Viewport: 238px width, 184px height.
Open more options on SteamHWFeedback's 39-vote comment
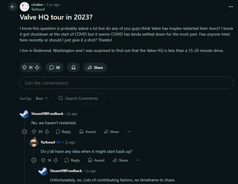click(129, 132)
